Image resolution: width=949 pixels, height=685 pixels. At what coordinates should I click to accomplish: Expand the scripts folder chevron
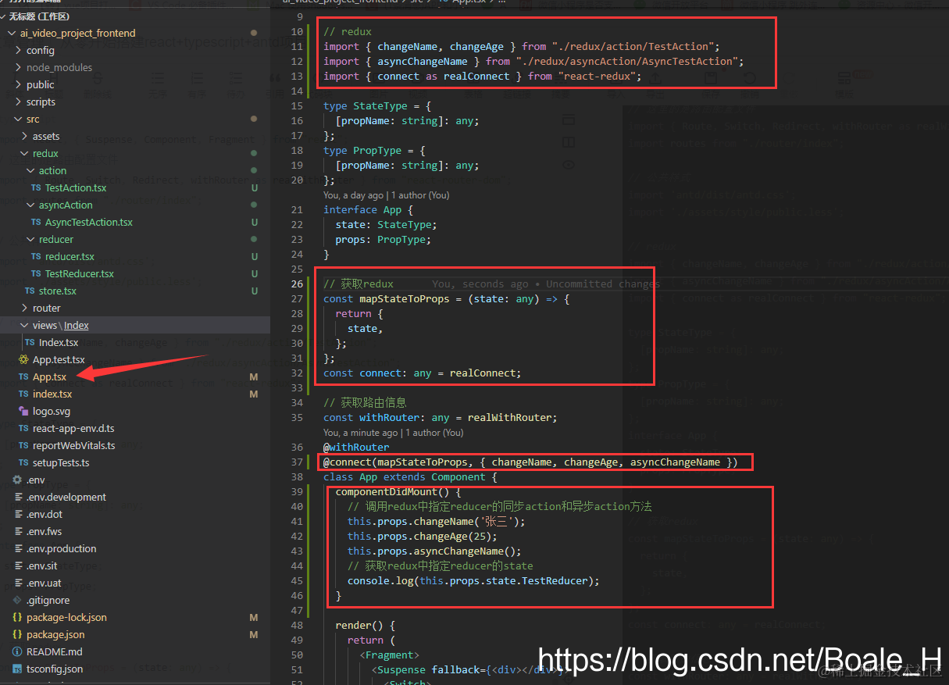(x=19, y=102)
